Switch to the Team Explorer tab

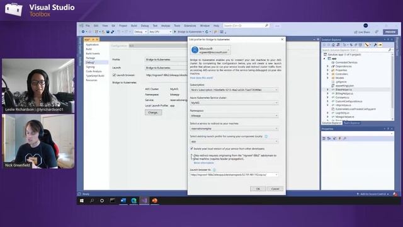(351, 123)
